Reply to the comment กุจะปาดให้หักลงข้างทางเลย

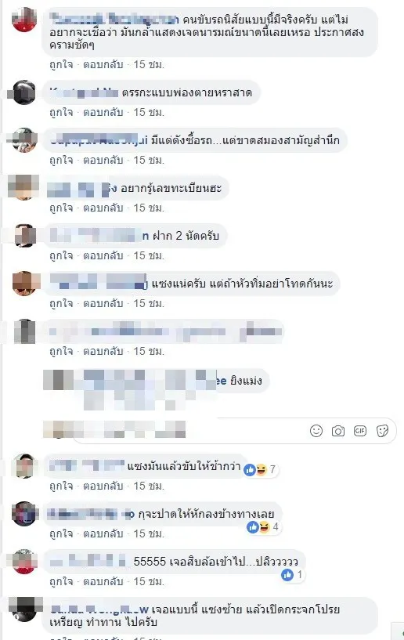click(103, 534)
